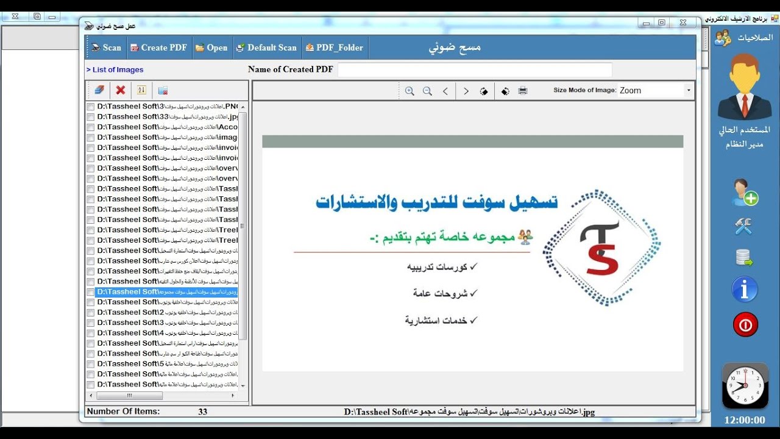This screenshot has height=439, width=780.
Task: Open the wrench and hammer tools icon
Action: click(743, 227)
